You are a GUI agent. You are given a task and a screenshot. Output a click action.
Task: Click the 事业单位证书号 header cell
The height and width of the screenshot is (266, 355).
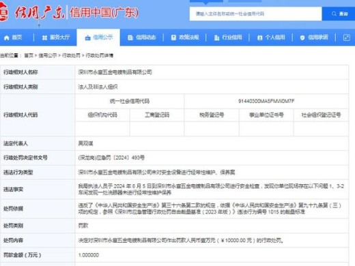266,115
